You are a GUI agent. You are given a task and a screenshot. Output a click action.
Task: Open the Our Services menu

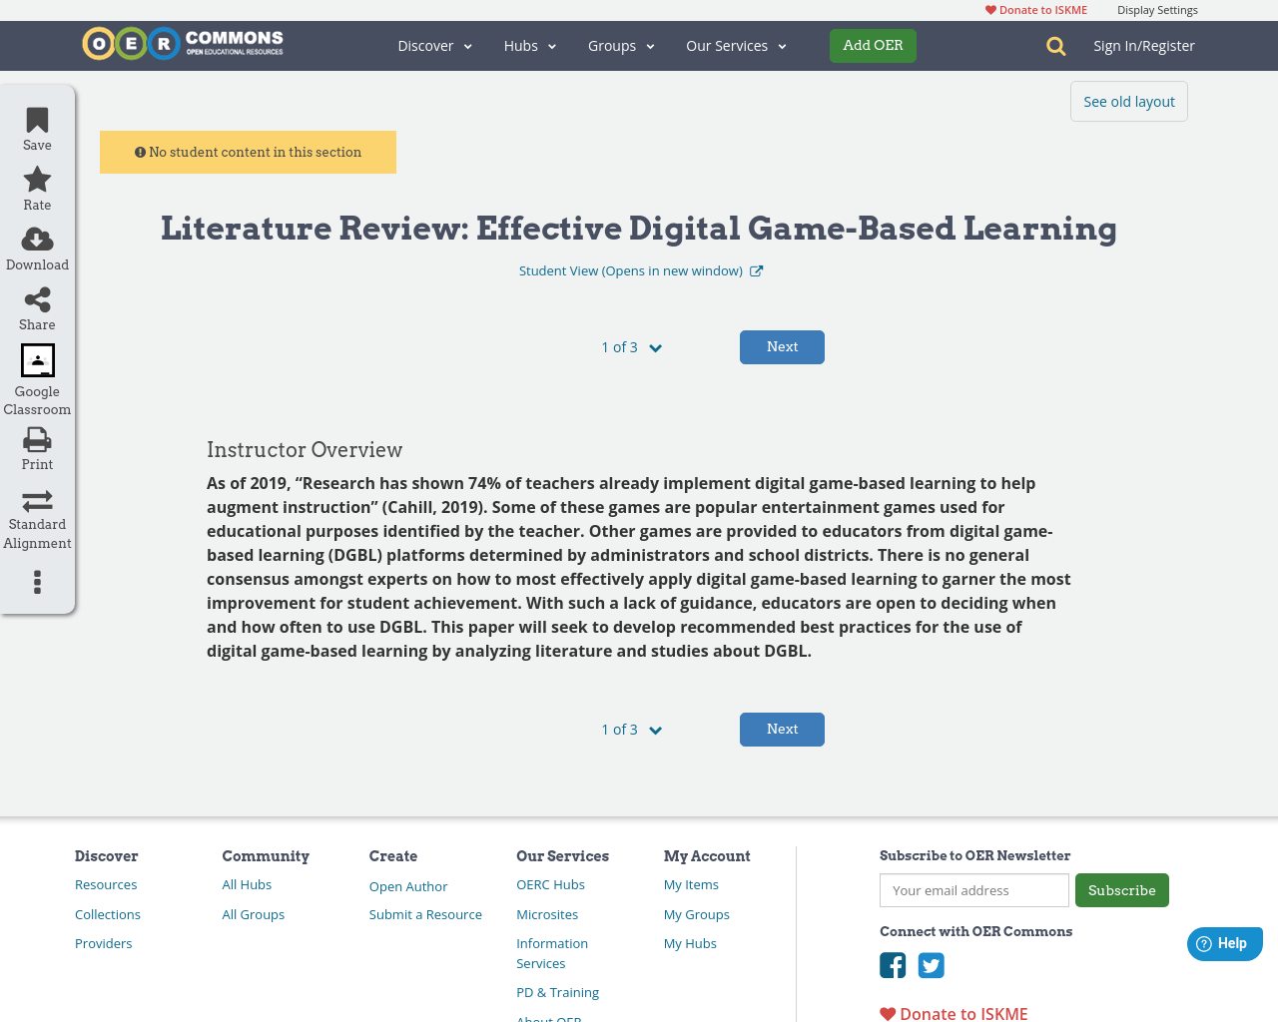(x=736, y=45)
